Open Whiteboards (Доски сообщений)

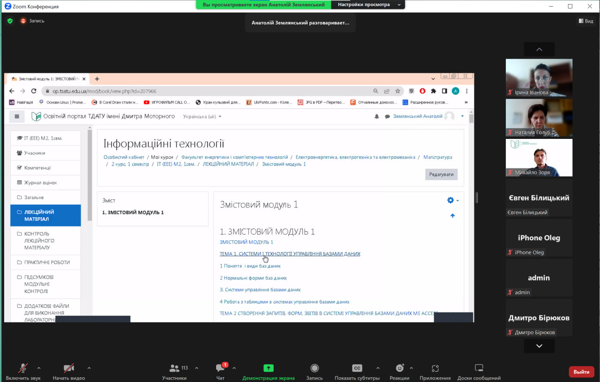pyautogui.click(x=479, y=368)
